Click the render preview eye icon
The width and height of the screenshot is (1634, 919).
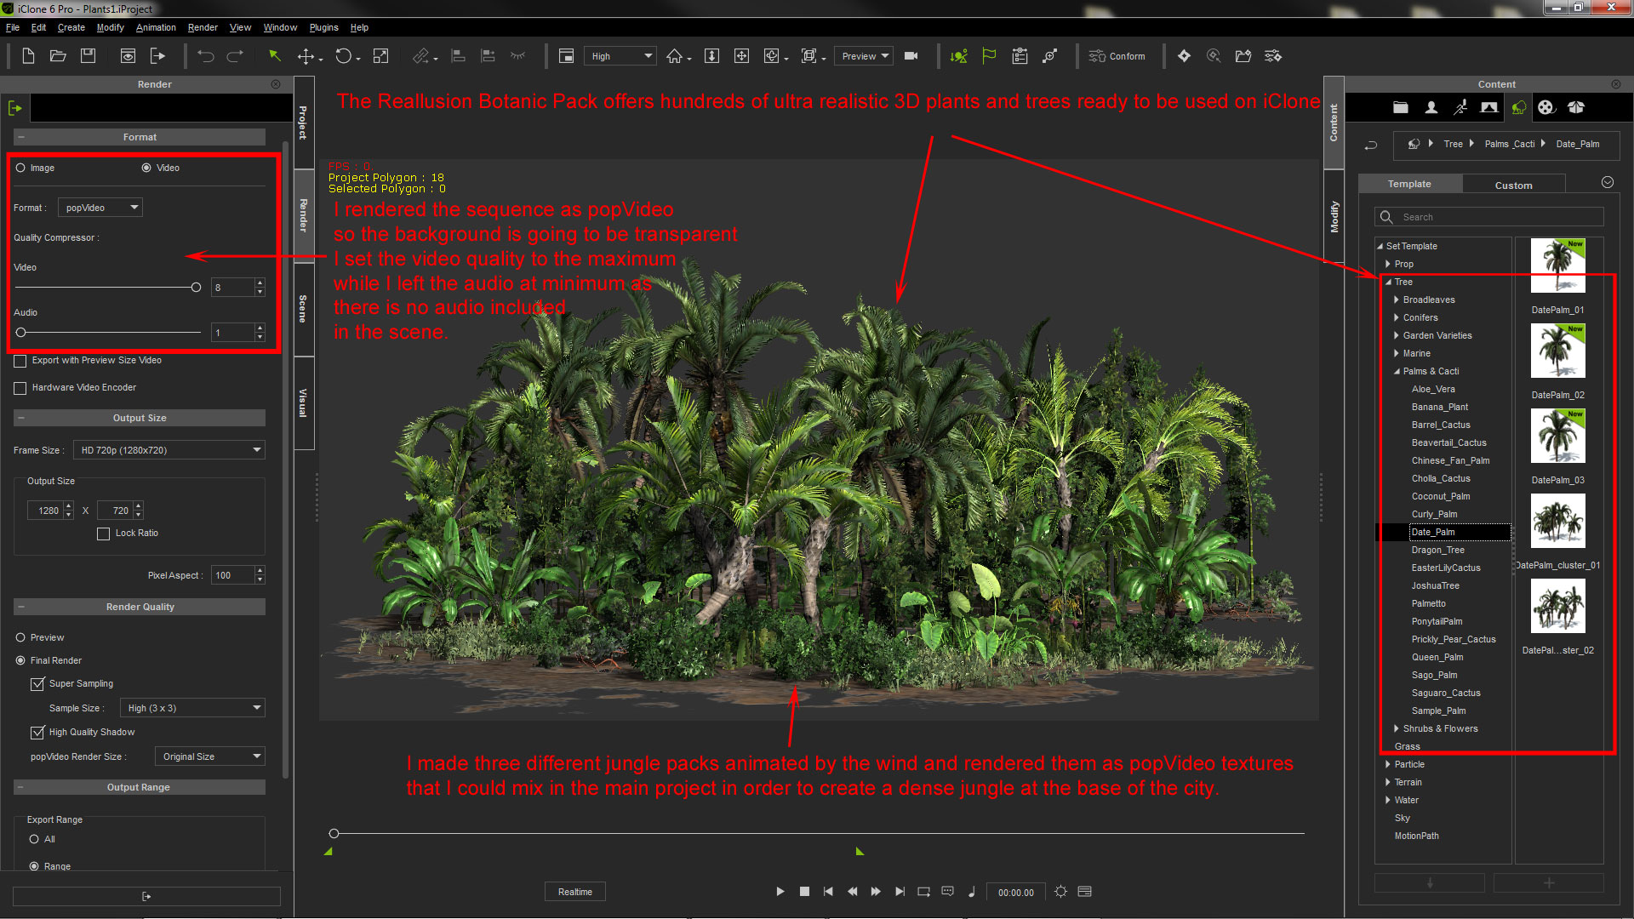[x=128, y=56]
